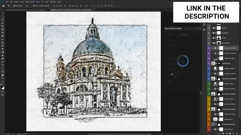Add a layer style with fx icon

click(220, 133)
